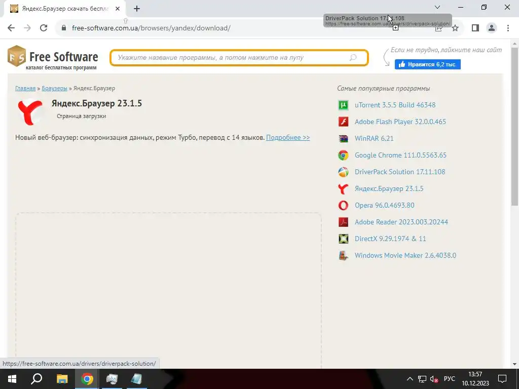Click the scrollbar down arrow
Viewport: 519px width, 389px height.
click(x=514, y=364)
